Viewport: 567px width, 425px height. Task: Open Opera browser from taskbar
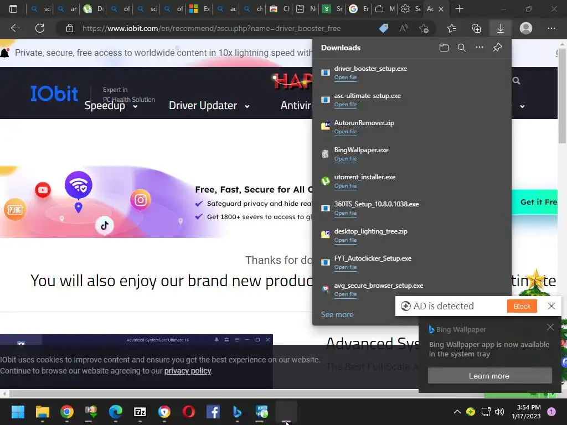pos(189,412)
